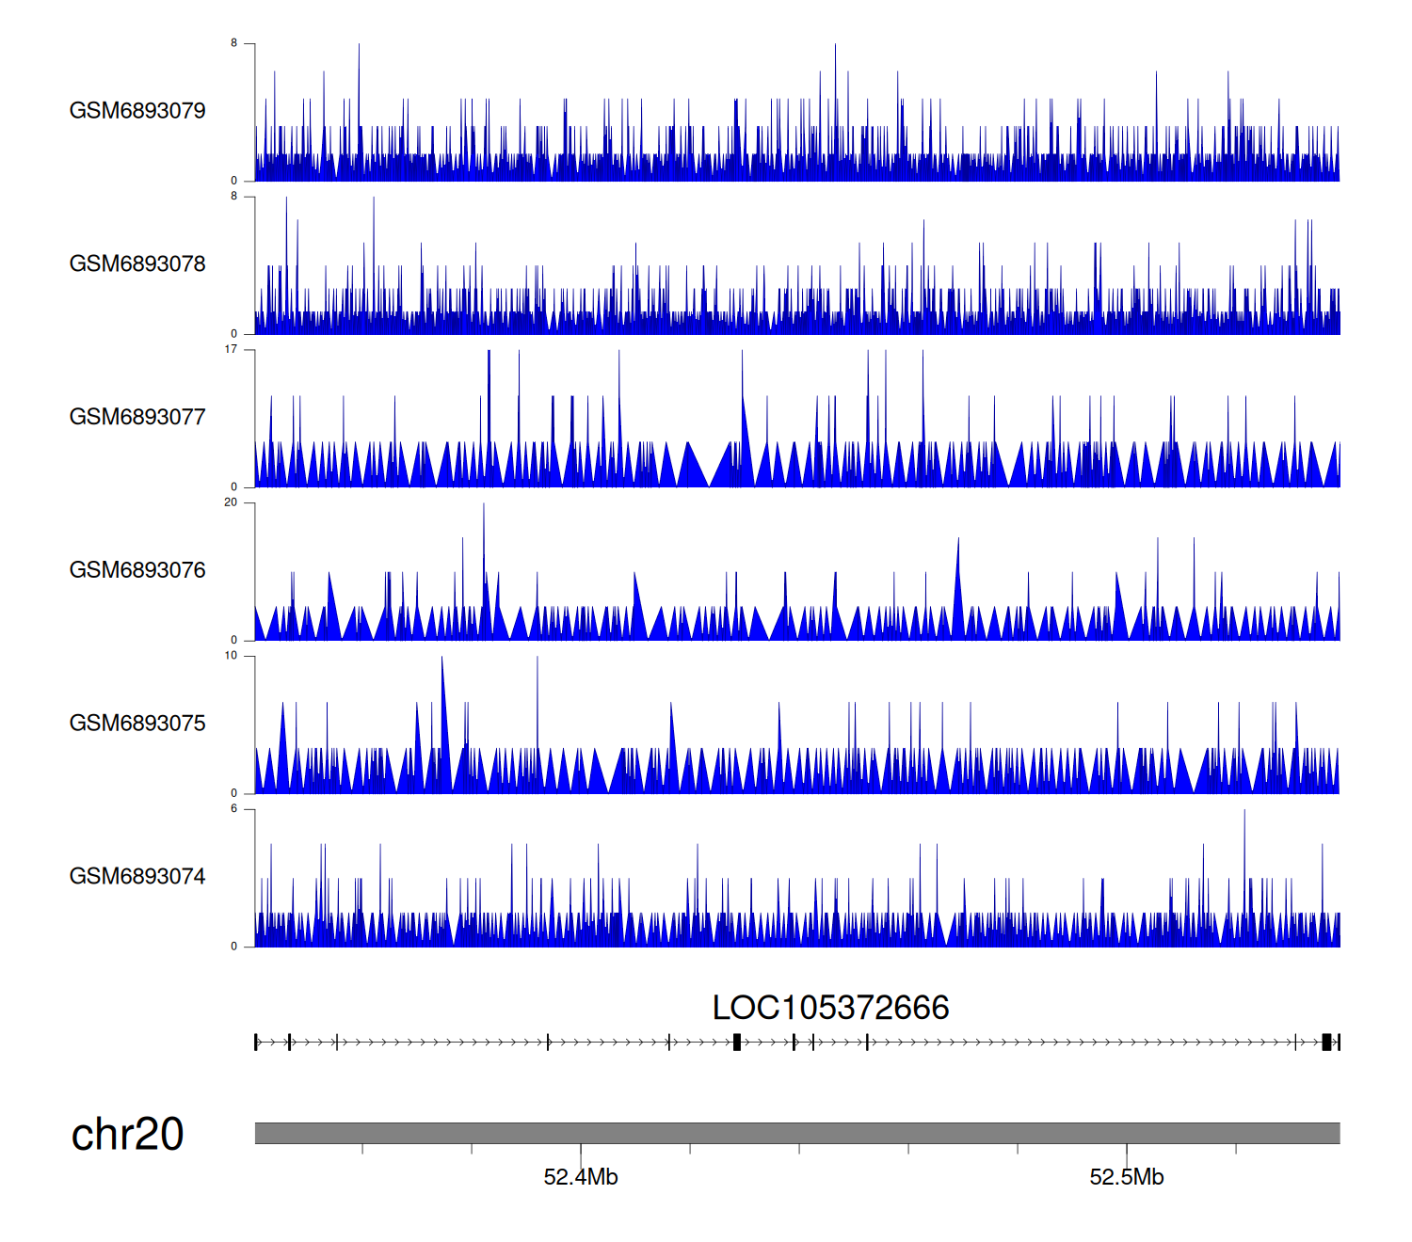The width and height of the screenshot is (1412, 1242).
Task: Select the 52.5Mb axis position label
Action: point(1127,1177)
